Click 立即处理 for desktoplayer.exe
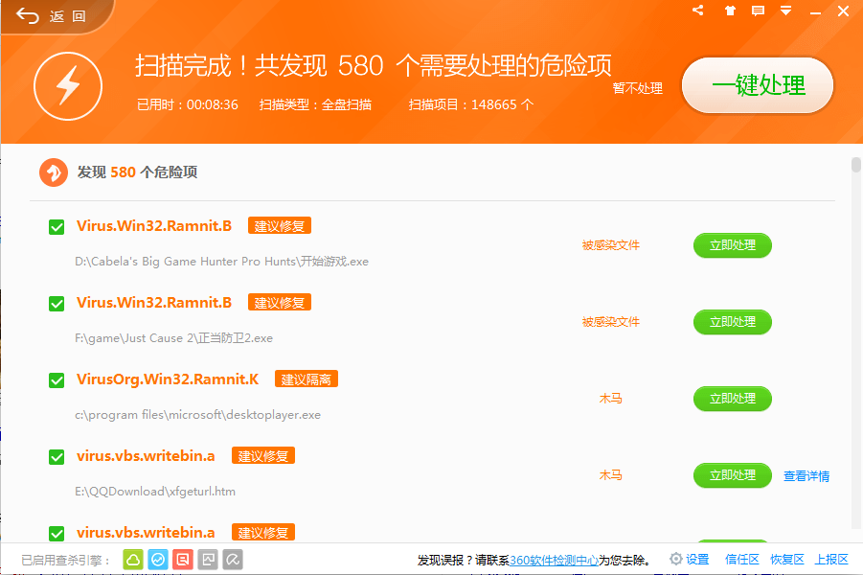 [x=732, y=399]
